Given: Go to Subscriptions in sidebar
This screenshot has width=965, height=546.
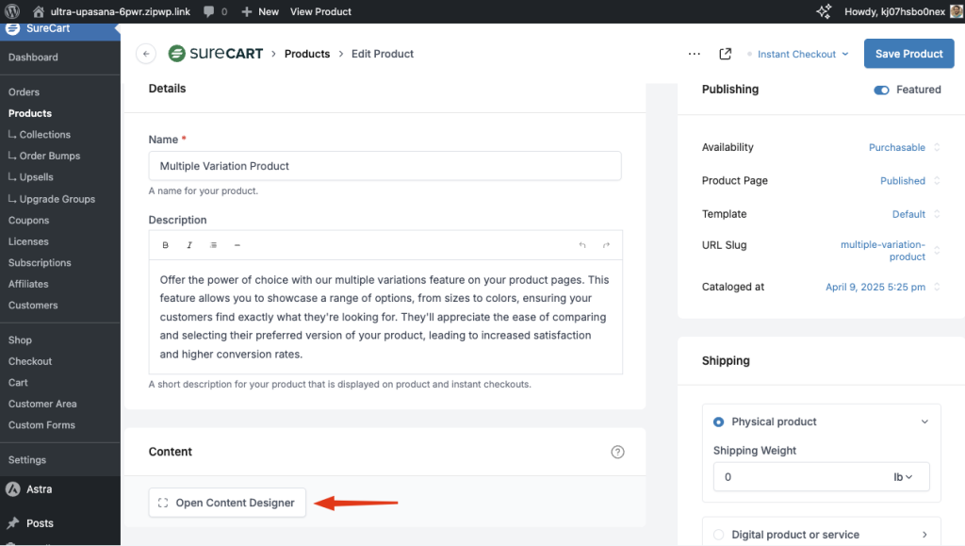Looking at the screenshot, I should 40,262.
